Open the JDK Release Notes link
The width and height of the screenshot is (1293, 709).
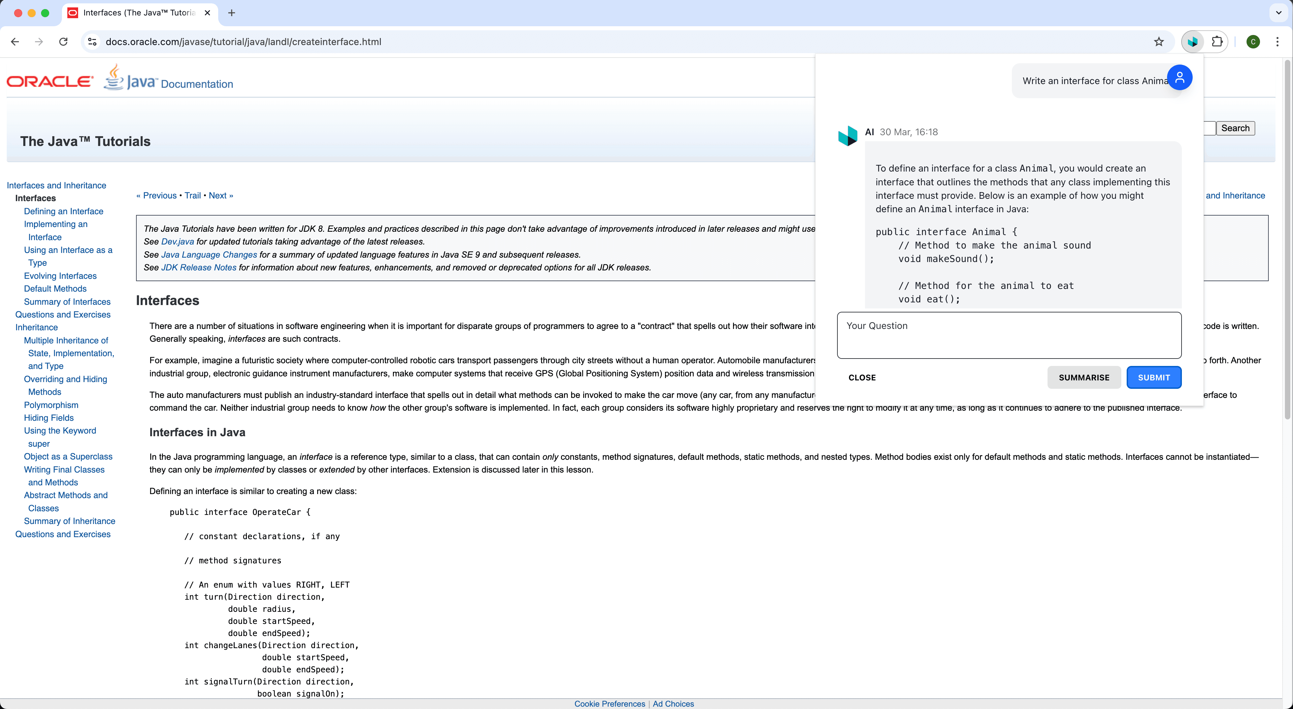(198, 268)
